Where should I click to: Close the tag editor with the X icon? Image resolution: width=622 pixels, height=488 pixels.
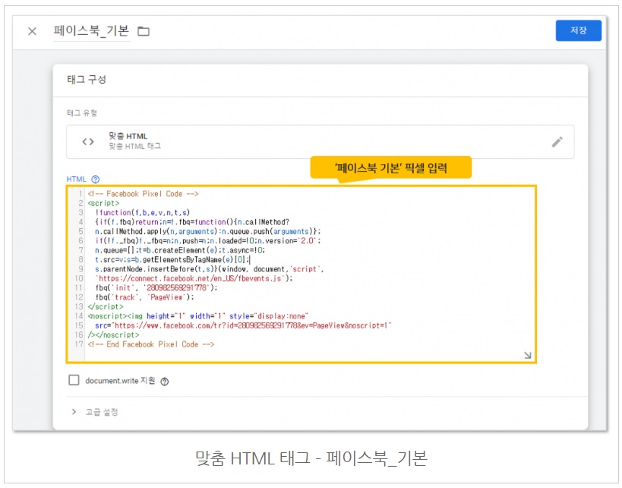32,31
